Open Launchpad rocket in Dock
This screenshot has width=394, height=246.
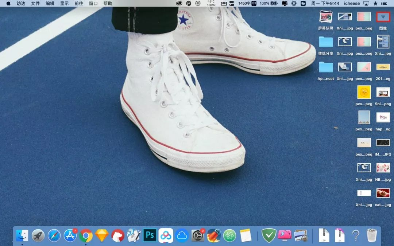(38, 236)
